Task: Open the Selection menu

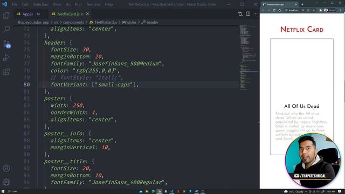Action: [40, 4]
